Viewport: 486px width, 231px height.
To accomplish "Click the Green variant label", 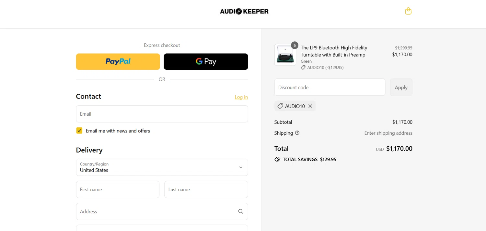I will point(306,61).
